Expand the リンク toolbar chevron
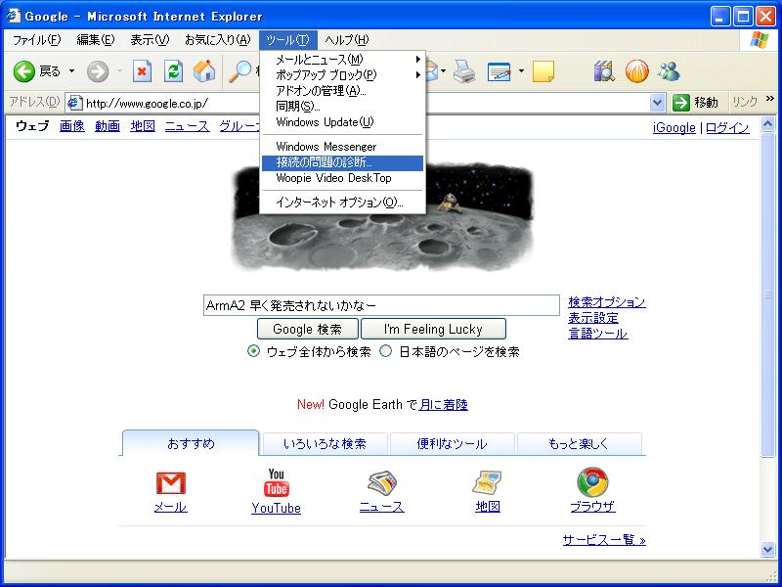782x587 pixels. click(769, 99)
